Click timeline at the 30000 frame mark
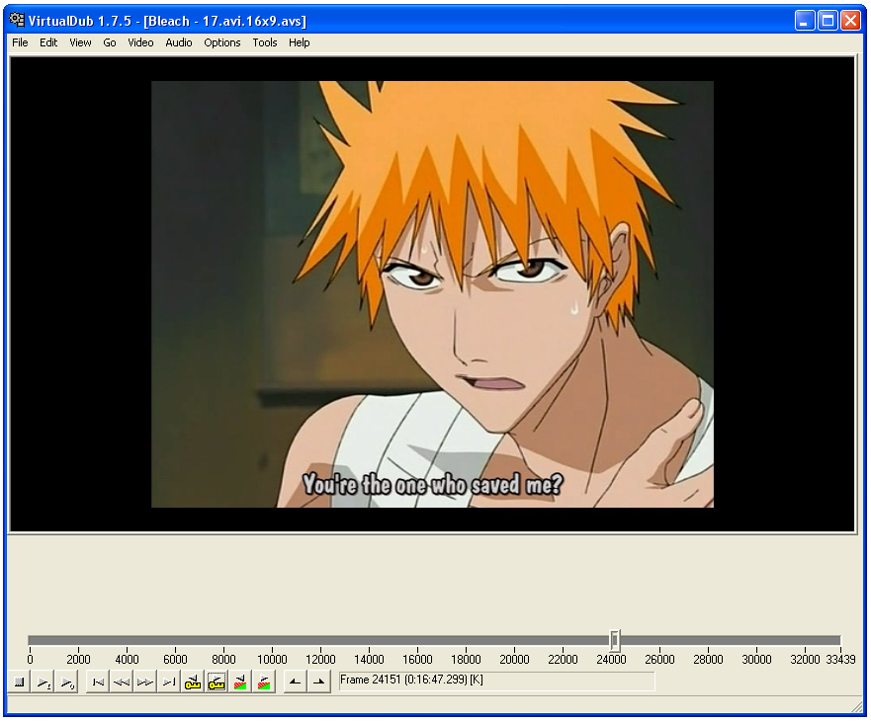 click(x=756, y=641)
